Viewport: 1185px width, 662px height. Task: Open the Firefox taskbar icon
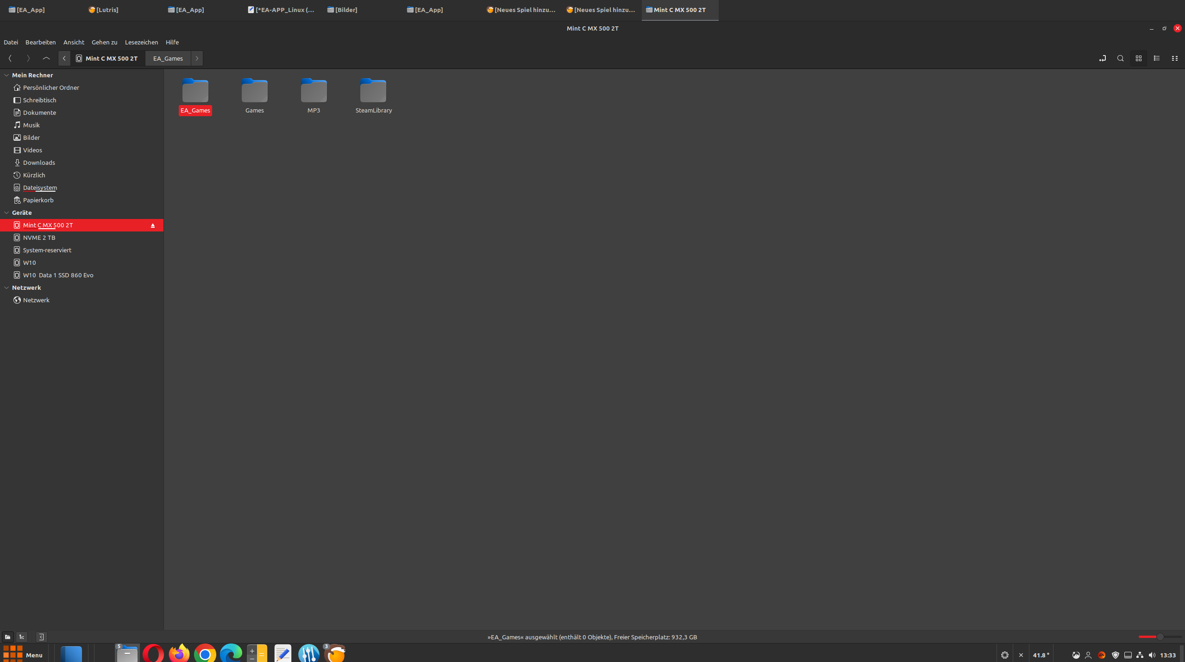coord(179,654)
